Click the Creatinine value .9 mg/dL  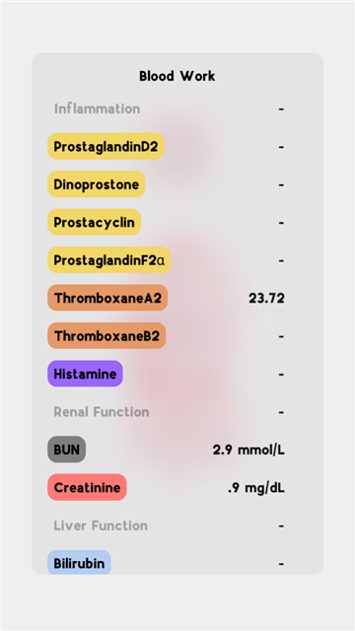pyautogui.click(x=256, y=488)
